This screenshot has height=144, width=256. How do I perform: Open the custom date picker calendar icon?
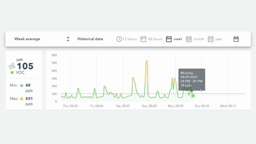tap(236, 39)
